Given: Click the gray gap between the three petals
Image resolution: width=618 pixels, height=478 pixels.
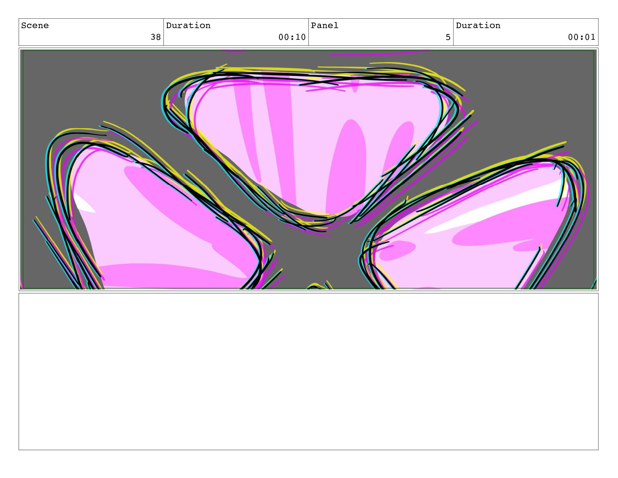Looking at the screenshot, I should click(315, 255).
